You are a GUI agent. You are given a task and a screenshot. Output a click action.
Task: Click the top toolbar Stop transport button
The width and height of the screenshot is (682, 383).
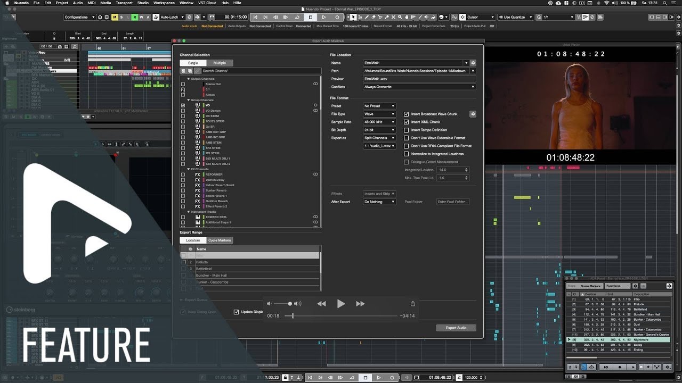click(x=311, y=17)
